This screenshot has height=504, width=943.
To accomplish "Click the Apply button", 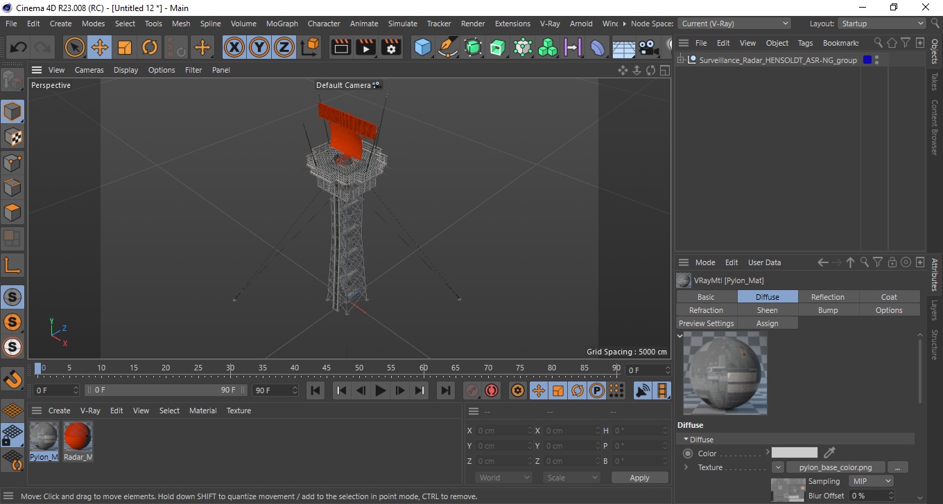I will pyautogui.click(x=639, y=478).
